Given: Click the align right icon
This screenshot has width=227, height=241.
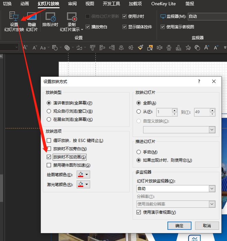Looking at the screenshot, I should pos(112,48).
